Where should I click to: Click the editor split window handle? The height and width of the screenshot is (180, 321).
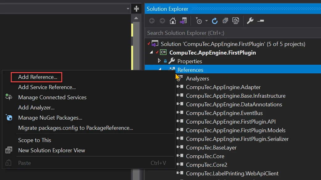pos(136,9)
